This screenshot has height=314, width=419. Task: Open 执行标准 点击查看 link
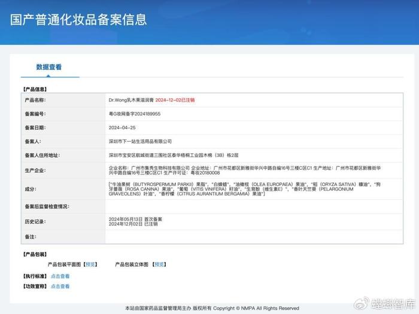click(x=60, y=276)
